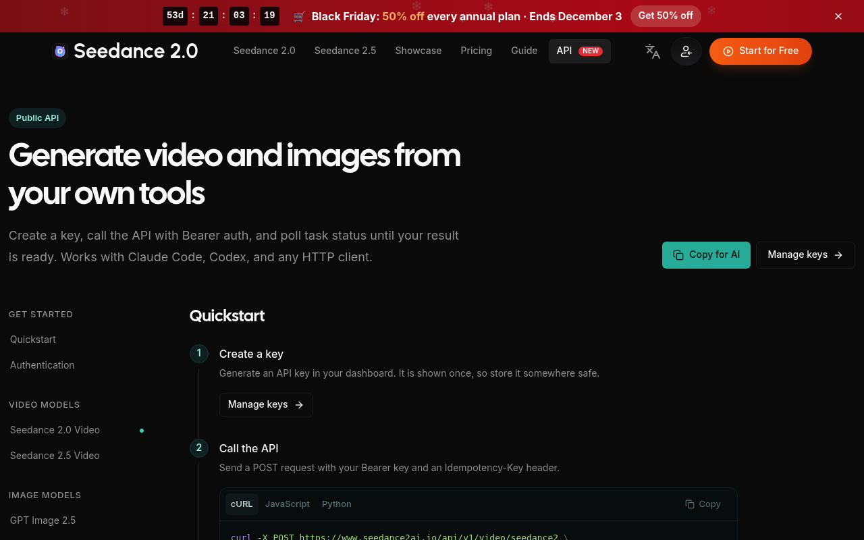
Task: Select the API nav item
Action: (x=580, y=51)
